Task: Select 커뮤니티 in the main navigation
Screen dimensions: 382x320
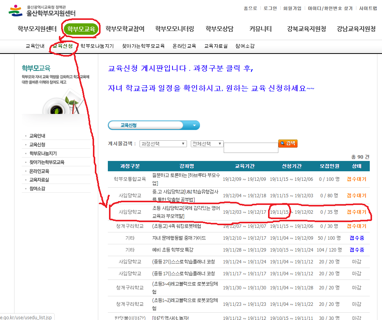Action: click(260, 29)
